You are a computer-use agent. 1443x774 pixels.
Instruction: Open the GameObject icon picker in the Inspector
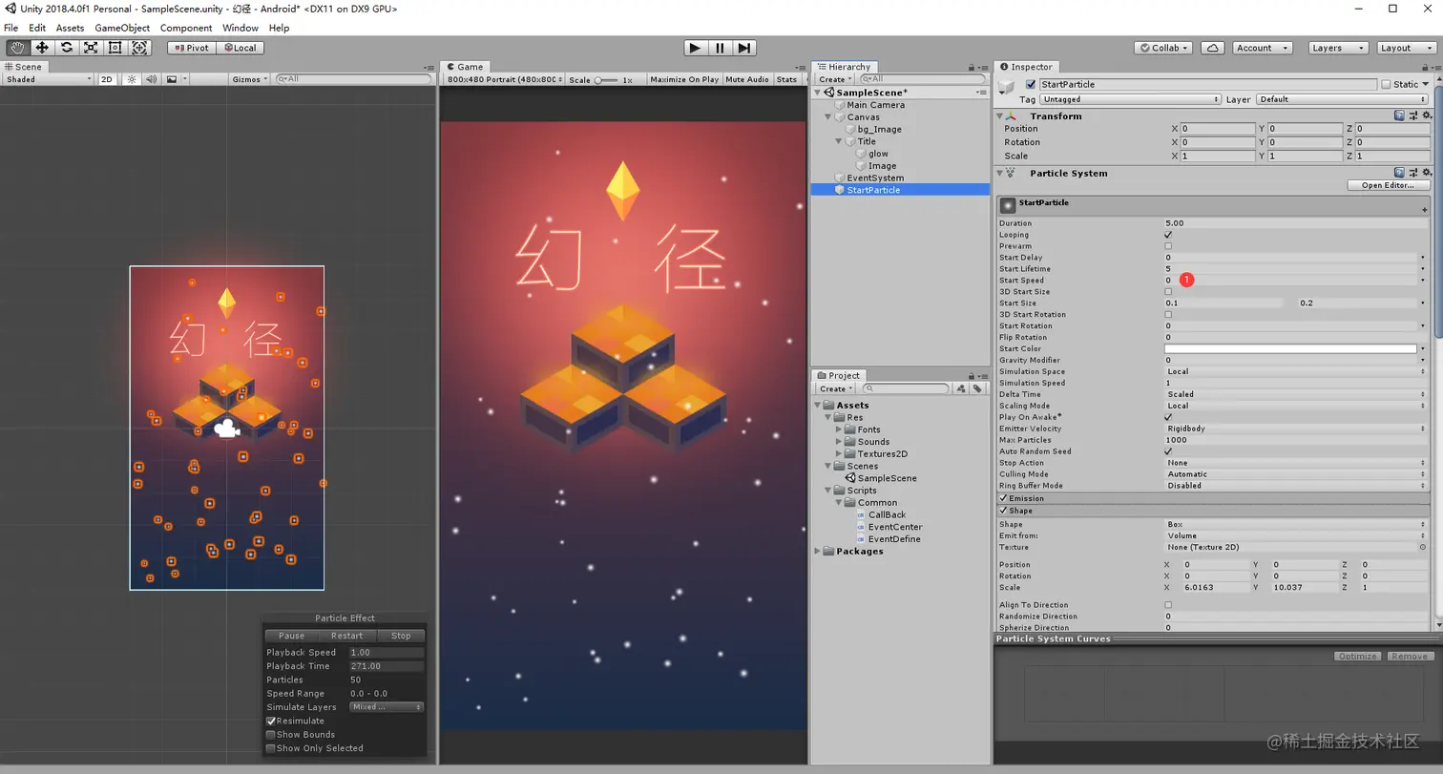[x=1007, y=88]
